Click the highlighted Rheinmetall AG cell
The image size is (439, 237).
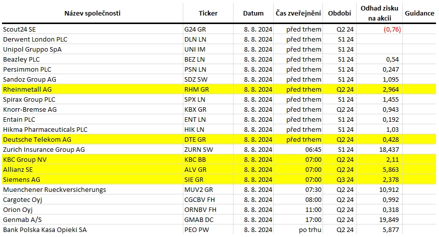pyautogui.click(x=92, y=89)
